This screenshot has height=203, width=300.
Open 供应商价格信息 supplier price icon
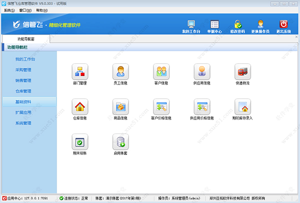tap(201, 106)
